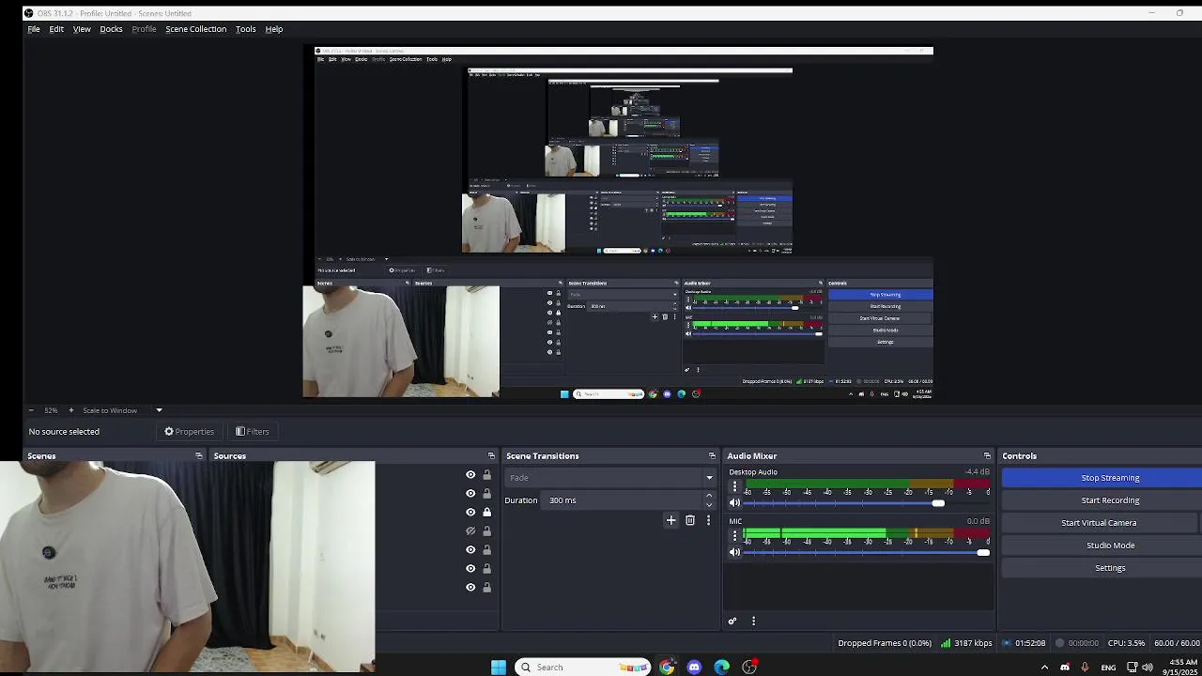Viewport: 1202px width, 676px height.
Task: Click the Windows taskbar Search box
Action: click(x=582, y=667)
